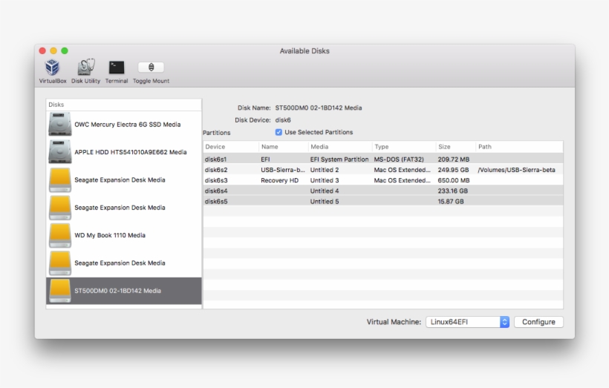Select disk6s5 partition row

pos(383,201)
